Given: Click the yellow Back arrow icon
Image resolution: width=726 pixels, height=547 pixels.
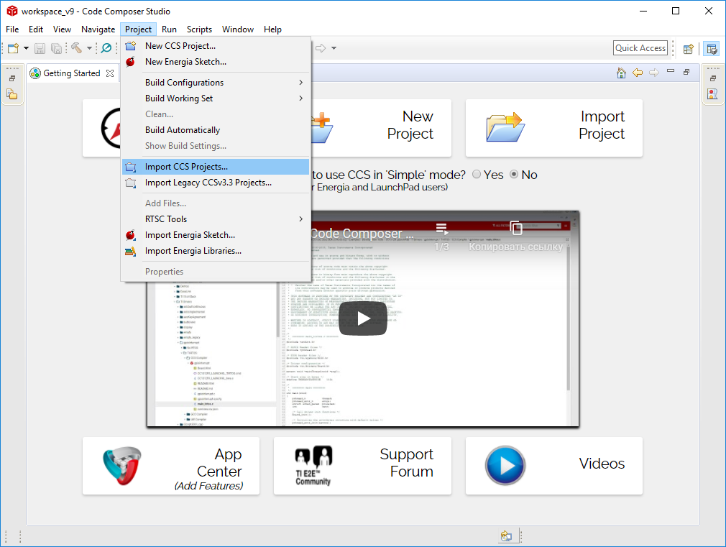Looking at the screenshot, I should [638, 73].
